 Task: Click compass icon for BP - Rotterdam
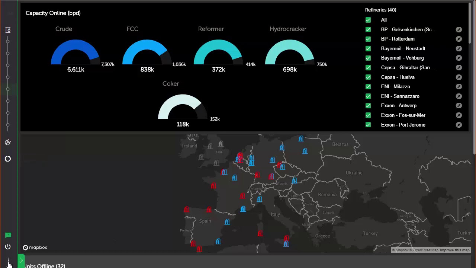[x=459, y=39]
